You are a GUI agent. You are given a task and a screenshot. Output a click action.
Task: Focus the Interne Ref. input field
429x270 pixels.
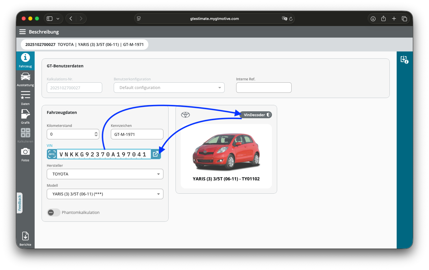pos(264,88)
